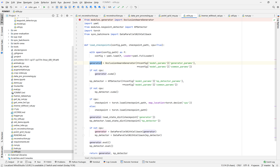The height and width of the screenshot is (167, 280).
Task: Click the synchronize/reload icon in toolbar
Action: (11, 7)
